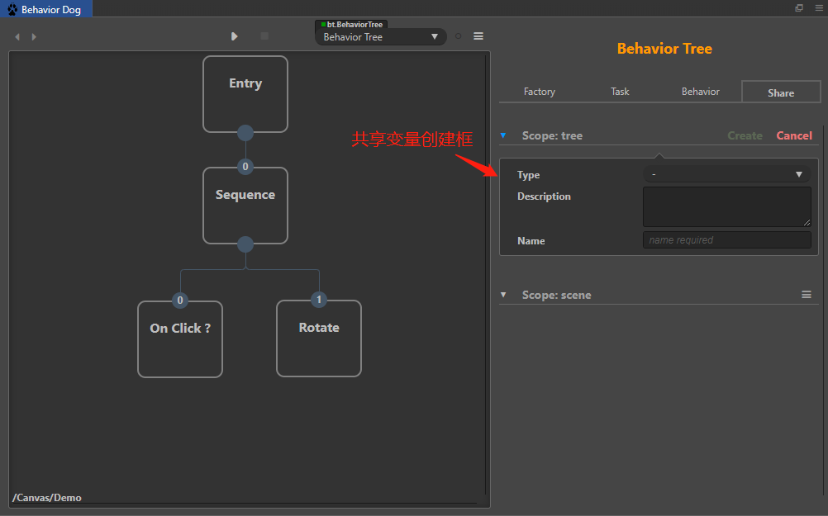Open the Scope: scene menu icon
Screen dimensions: 828x516
click(x=807, y=295)
